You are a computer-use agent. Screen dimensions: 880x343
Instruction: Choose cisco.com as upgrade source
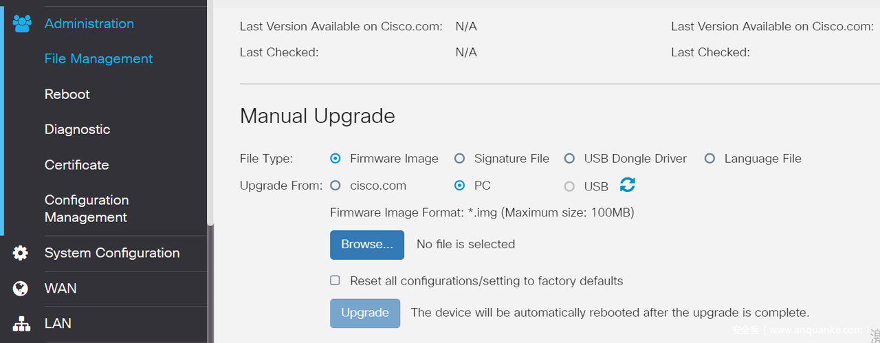[x=335, y=186]
